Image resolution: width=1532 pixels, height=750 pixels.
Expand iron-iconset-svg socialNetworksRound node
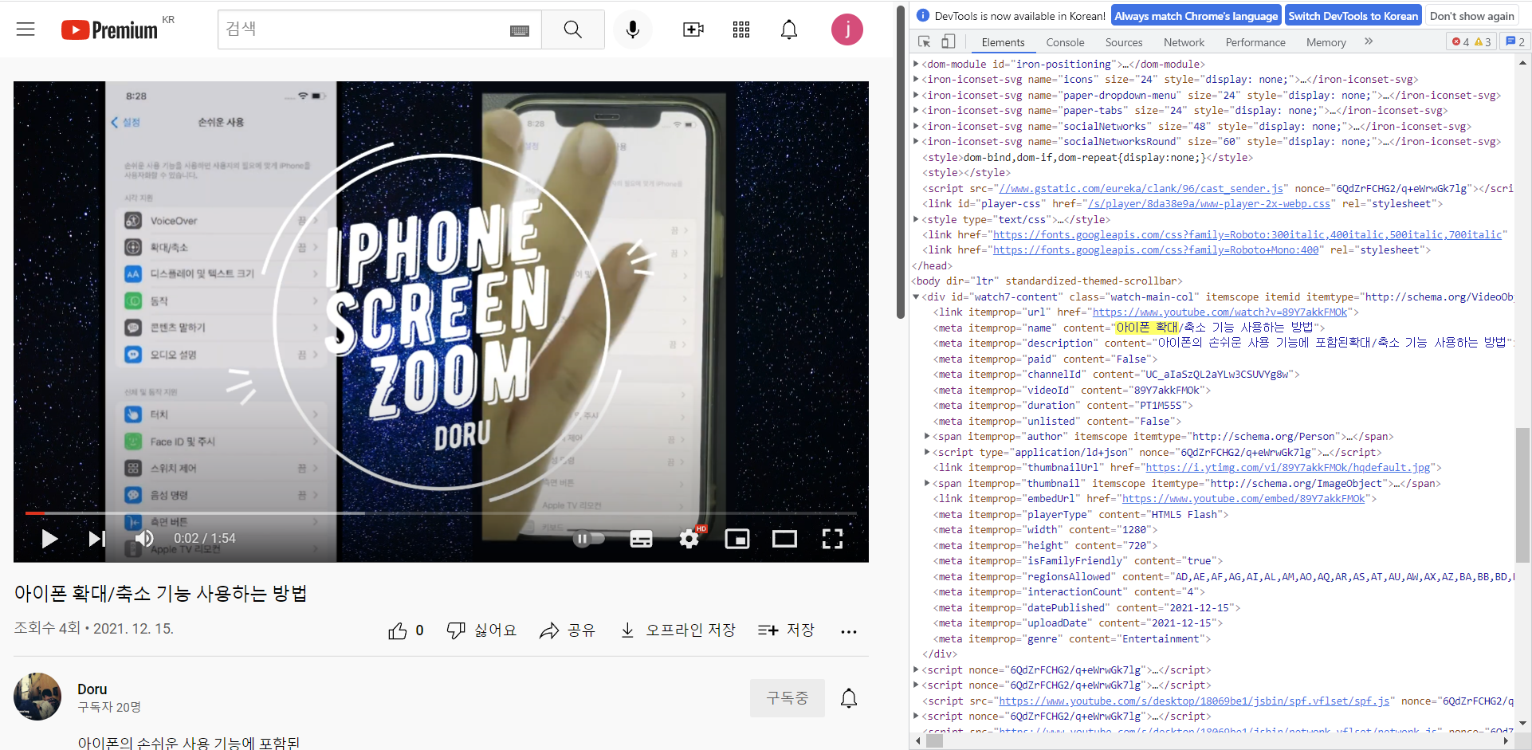(x=916, y=142)
